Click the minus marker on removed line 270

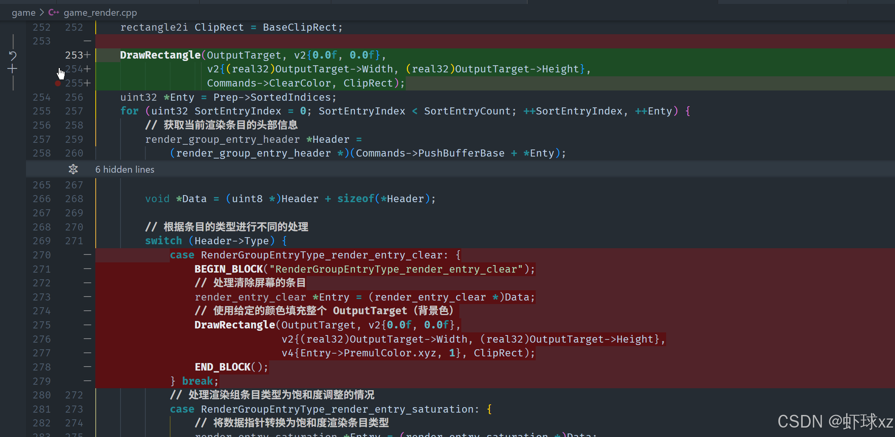87,255
